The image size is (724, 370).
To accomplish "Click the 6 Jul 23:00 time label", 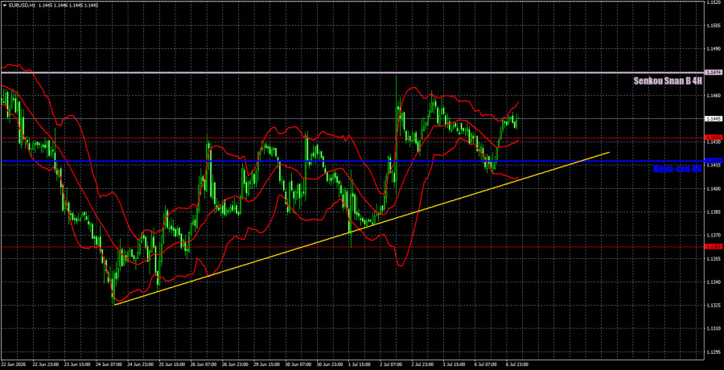I will pos(516,364).
